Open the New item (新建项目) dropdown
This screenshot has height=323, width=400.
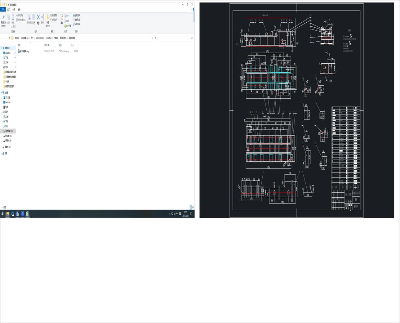point(54,15)
